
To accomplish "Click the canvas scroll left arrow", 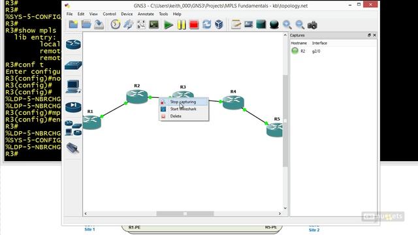I will (86, 213).
